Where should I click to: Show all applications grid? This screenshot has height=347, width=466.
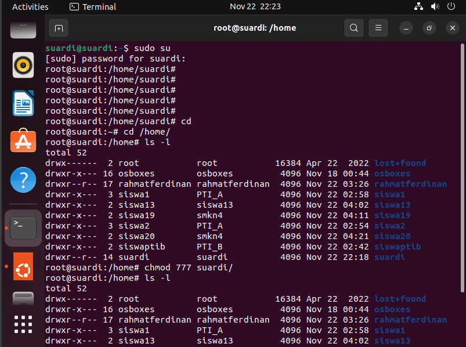23,324
